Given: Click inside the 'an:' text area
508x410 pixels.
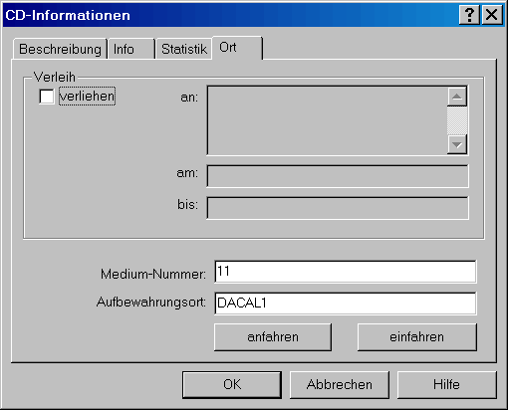Looking at the screenshot, I should point(327,120).
